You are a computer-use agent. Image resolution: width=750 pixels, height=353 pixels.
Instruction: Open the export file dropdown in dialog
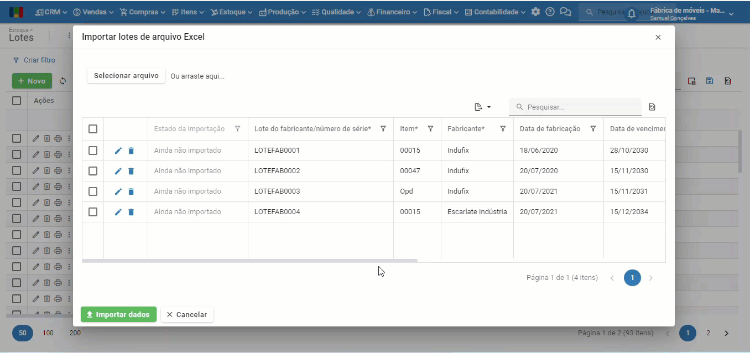(x=483, y=107)
